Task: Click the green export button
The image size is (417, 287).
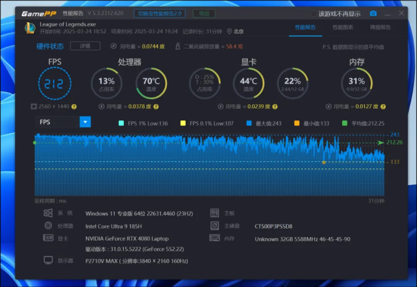Action: pyautogui.click(x=204, y=13)
